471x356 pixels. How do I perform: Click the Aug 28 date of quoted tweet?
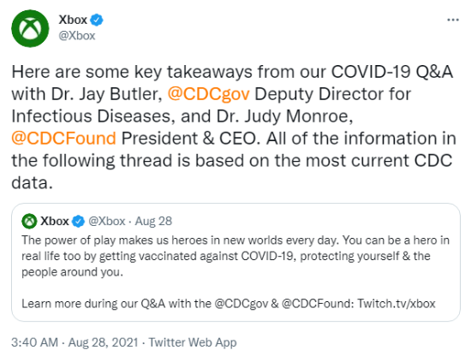pyautogui.click(x=153, y=222)
